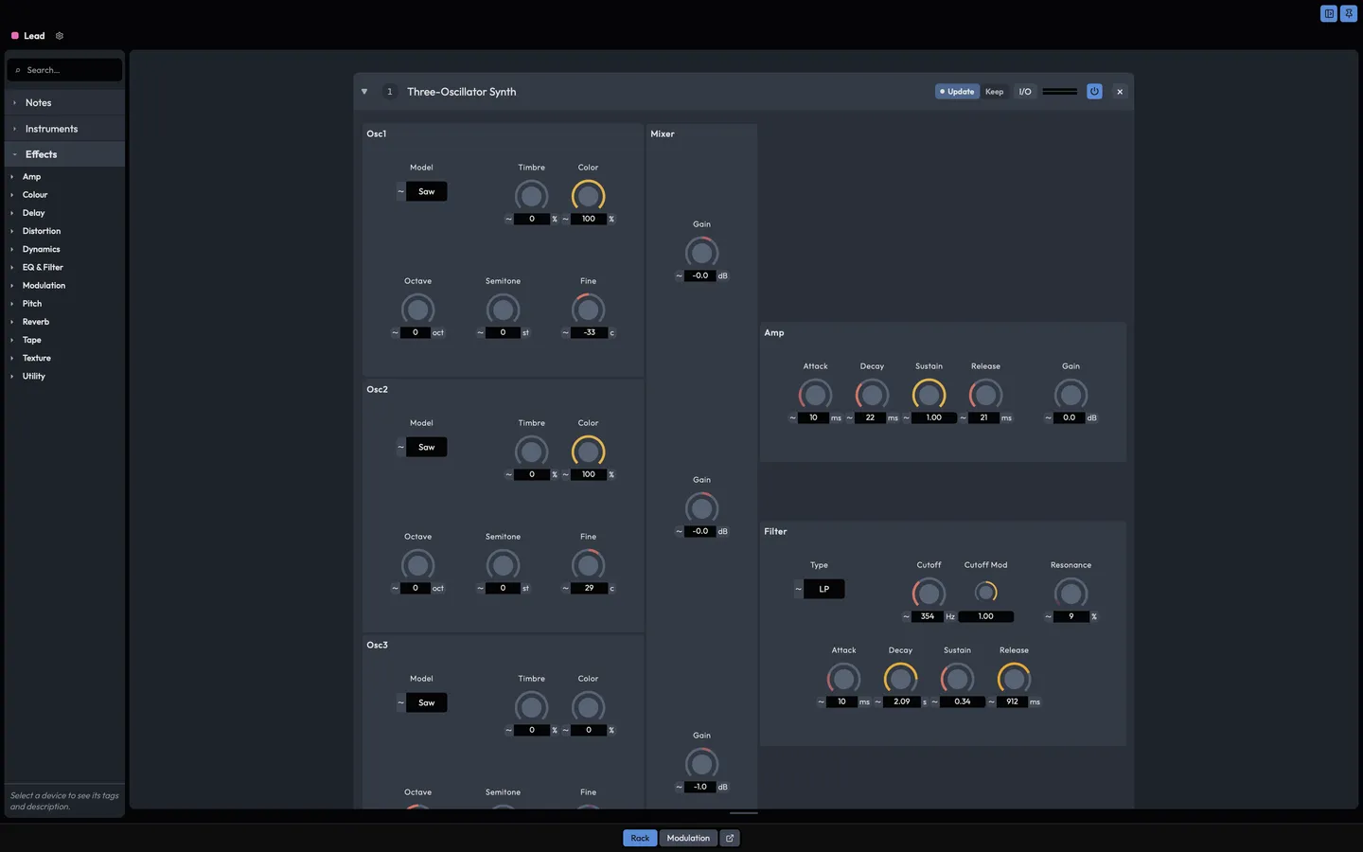Click the Filter Decay knob

click(x=900, y=679)
